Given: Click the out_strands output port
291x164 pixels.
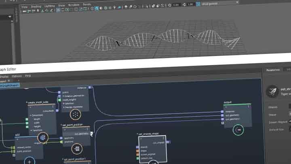Looking at the screenshot, I should click(168, 142).
